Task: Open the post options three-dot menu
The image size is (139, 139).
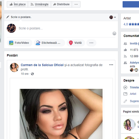Action: (111, 65)
